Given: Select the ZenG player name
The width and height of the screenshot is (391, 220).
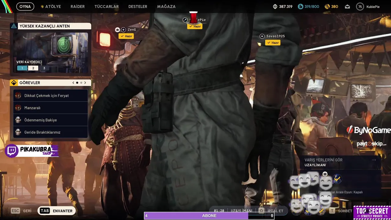Looking at the screenshot, I should [132, 30].
